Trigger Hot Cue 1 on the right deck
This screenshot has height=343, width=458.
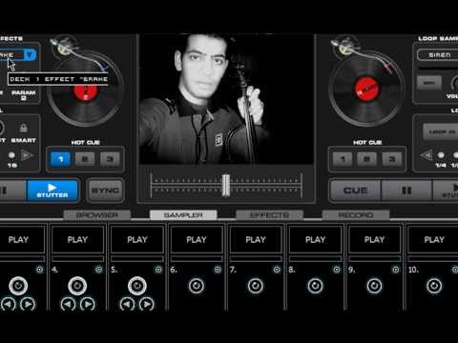pos(343,159)
